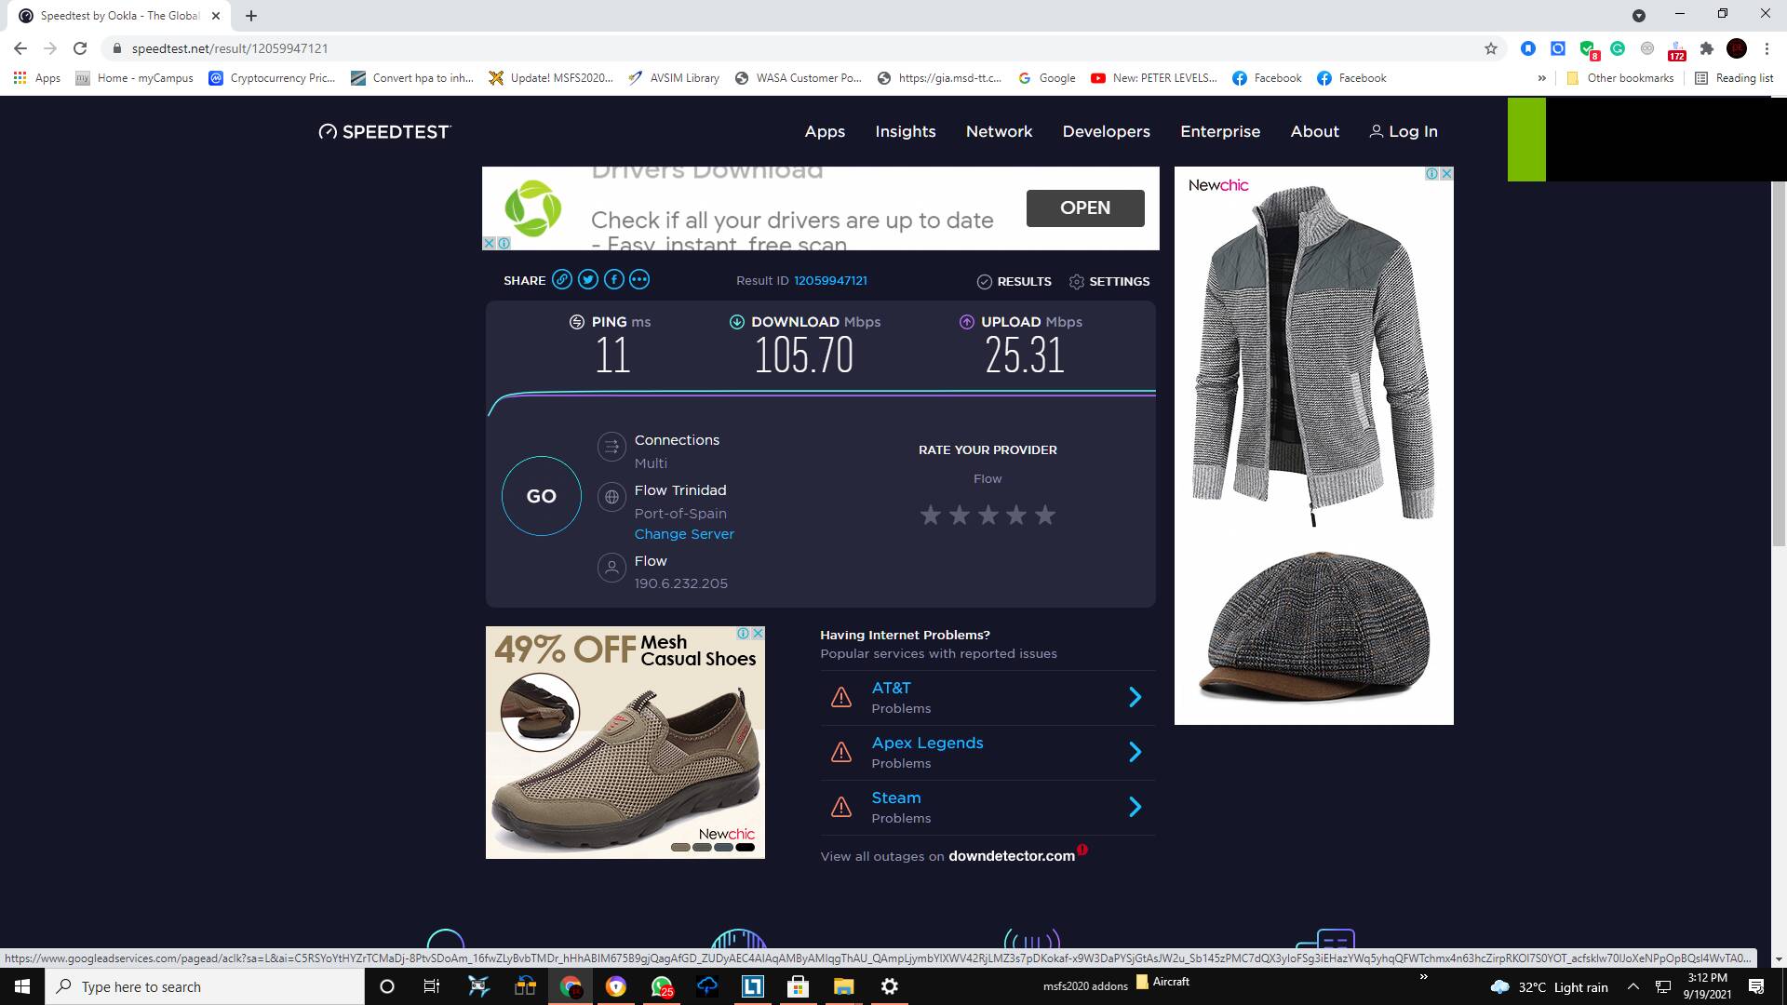Start a new test with GO

click(x=542, y=496)
